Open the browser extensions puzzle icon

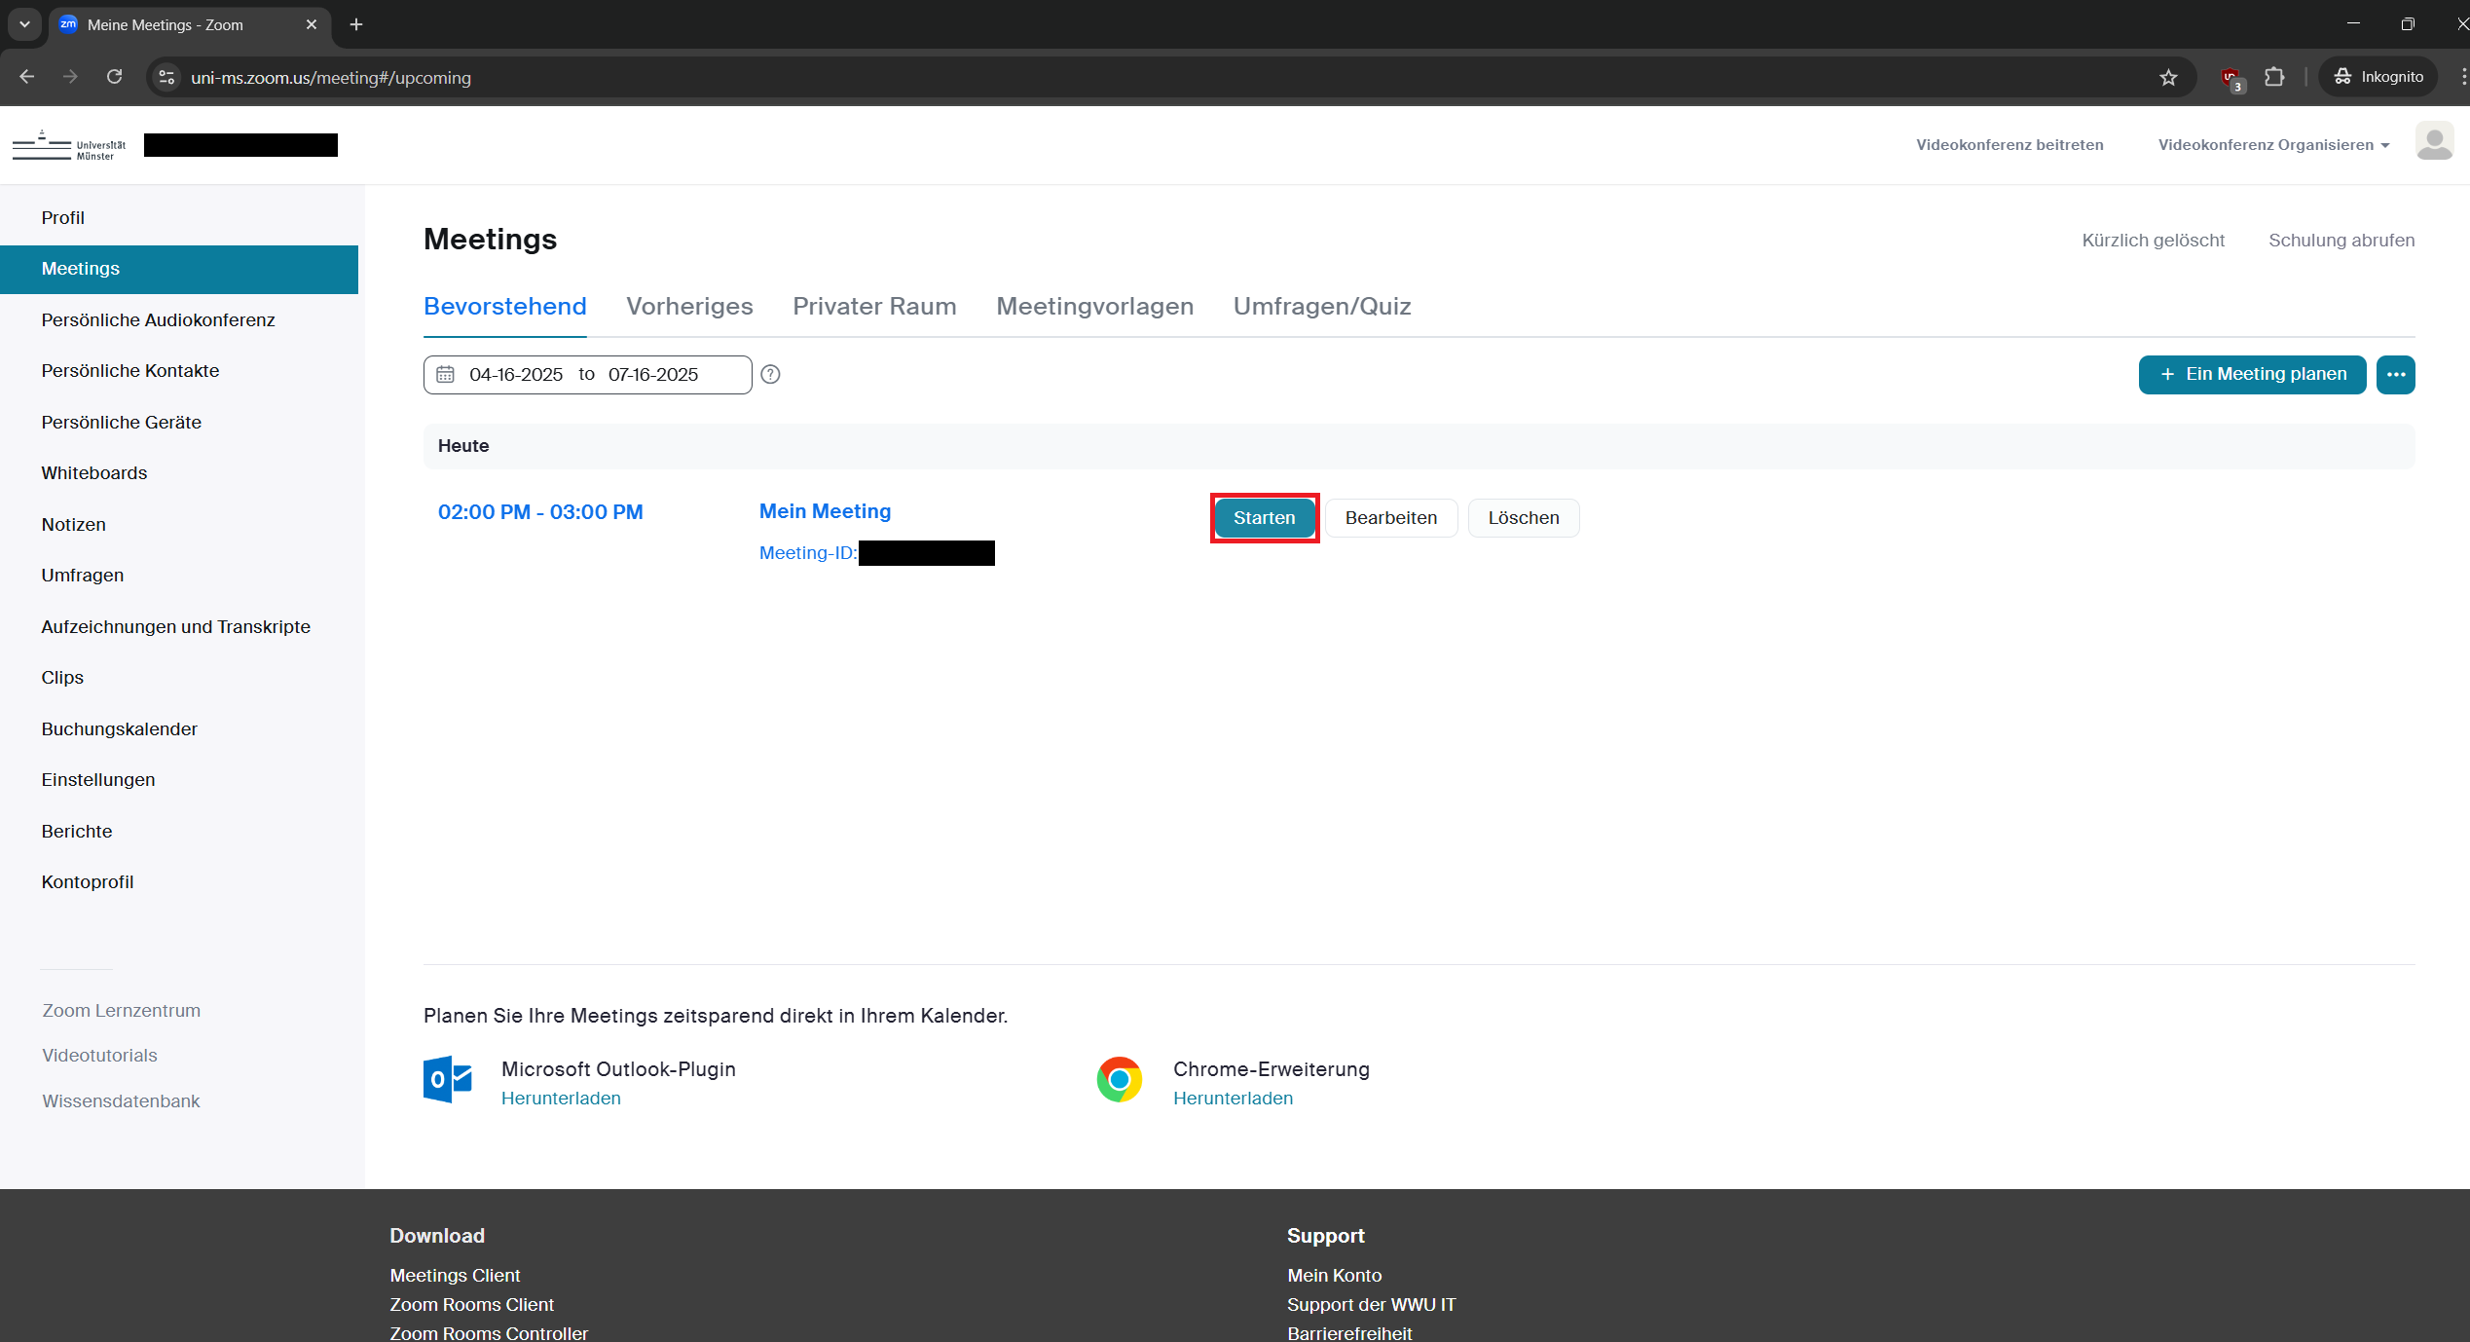click(x=2274, y=77)
